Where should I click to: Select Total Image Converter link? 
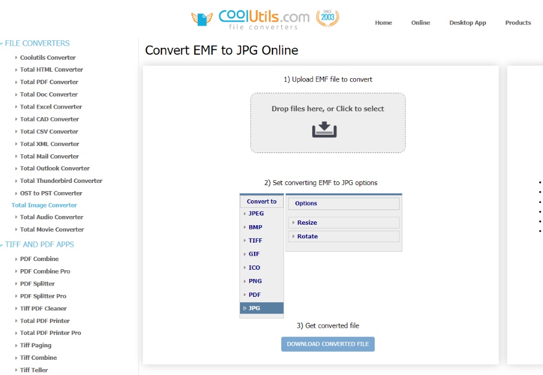[44, 205]
